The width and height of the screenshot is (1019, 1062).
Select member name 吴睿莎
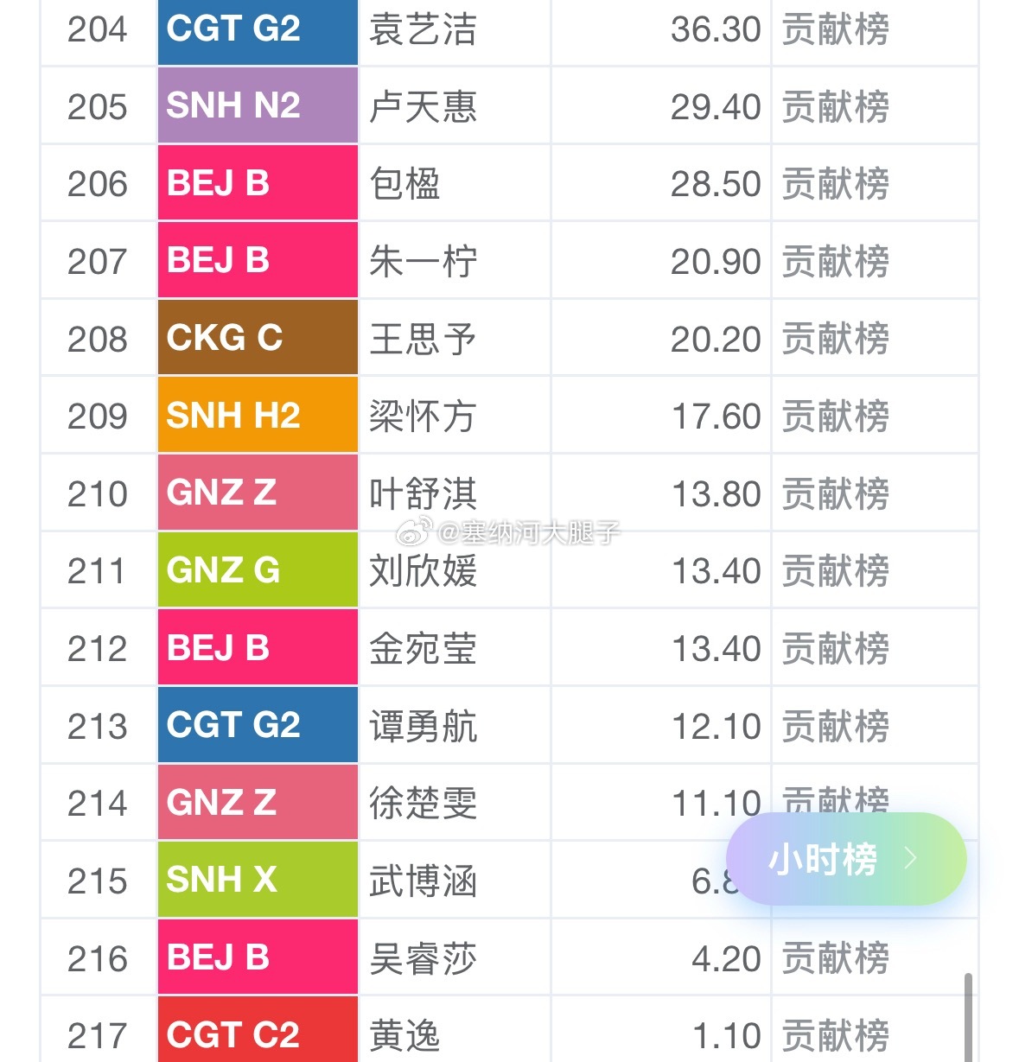pos(423,958)
